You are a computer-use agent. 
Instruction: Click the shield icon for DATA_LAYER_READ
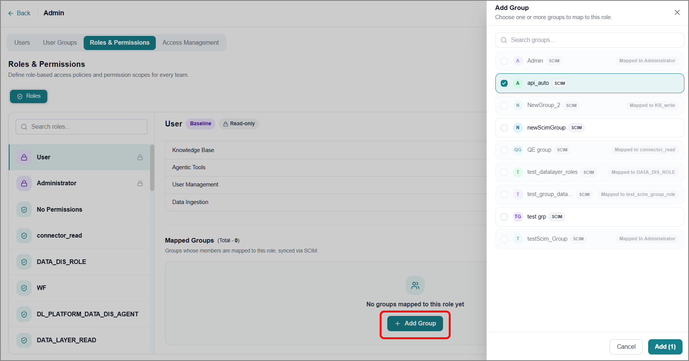point(24,340)
